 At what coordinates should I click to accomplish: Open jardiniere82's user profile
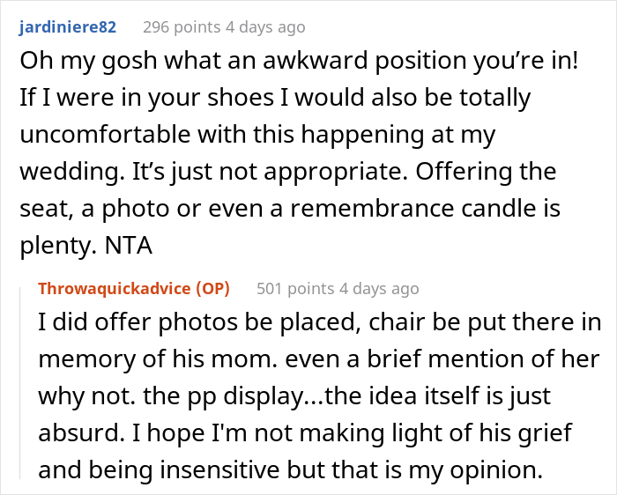[66, 27]
